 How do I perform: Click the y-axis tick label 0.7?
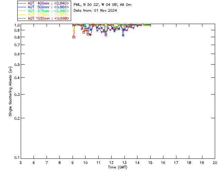(x=17, y=45)
